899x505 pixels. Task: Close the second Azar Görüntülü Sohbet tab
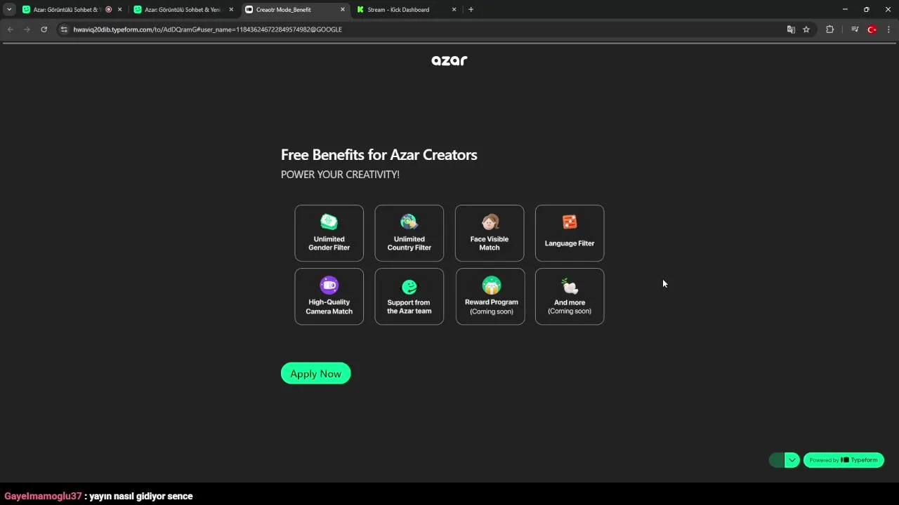pos(231,10)
